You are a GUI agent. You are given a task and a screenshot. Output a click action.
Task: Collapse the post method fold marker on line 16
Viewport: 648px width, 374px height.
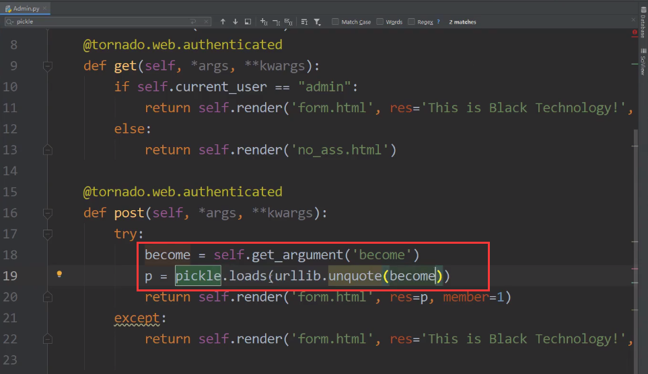[x=47, y=213]
